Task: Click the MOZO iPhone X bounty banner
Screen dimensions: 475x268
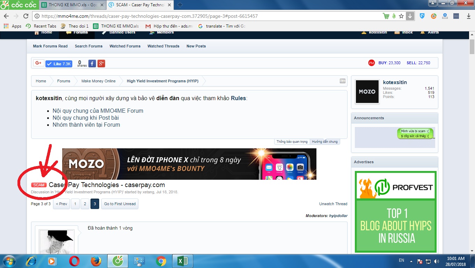Action: (x=189, y=164)
